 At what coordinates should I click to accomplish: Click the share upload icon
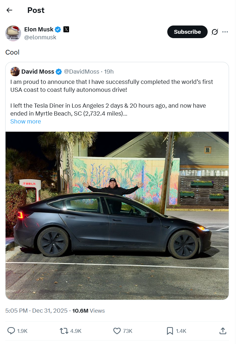[223, 331]
